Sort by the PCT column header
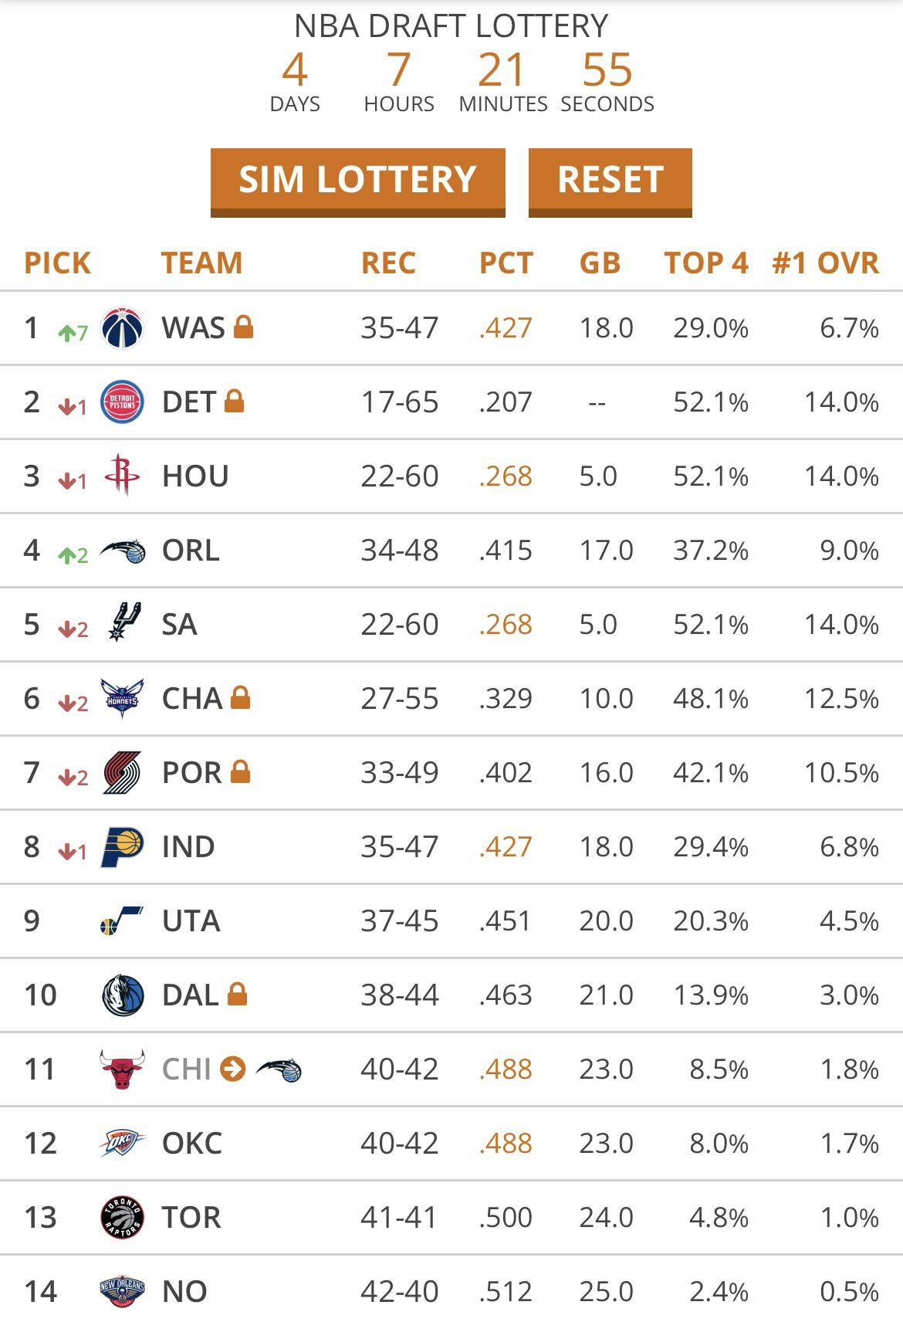Image resolution: width=903 pixels, height=1322 pixels. pos(506,263)
